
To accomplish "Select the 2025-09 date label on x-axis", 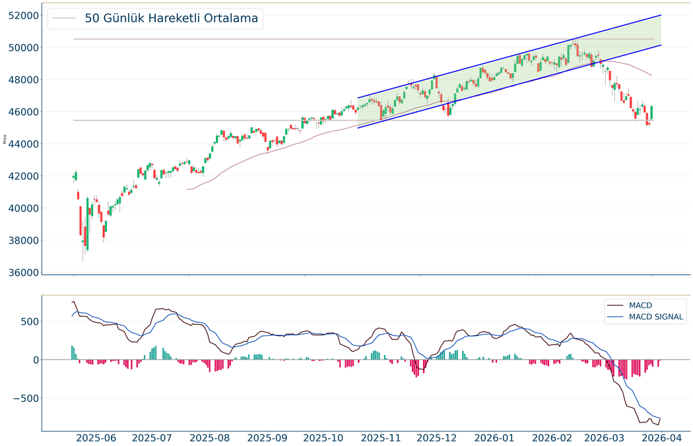I will coord(268,437).
